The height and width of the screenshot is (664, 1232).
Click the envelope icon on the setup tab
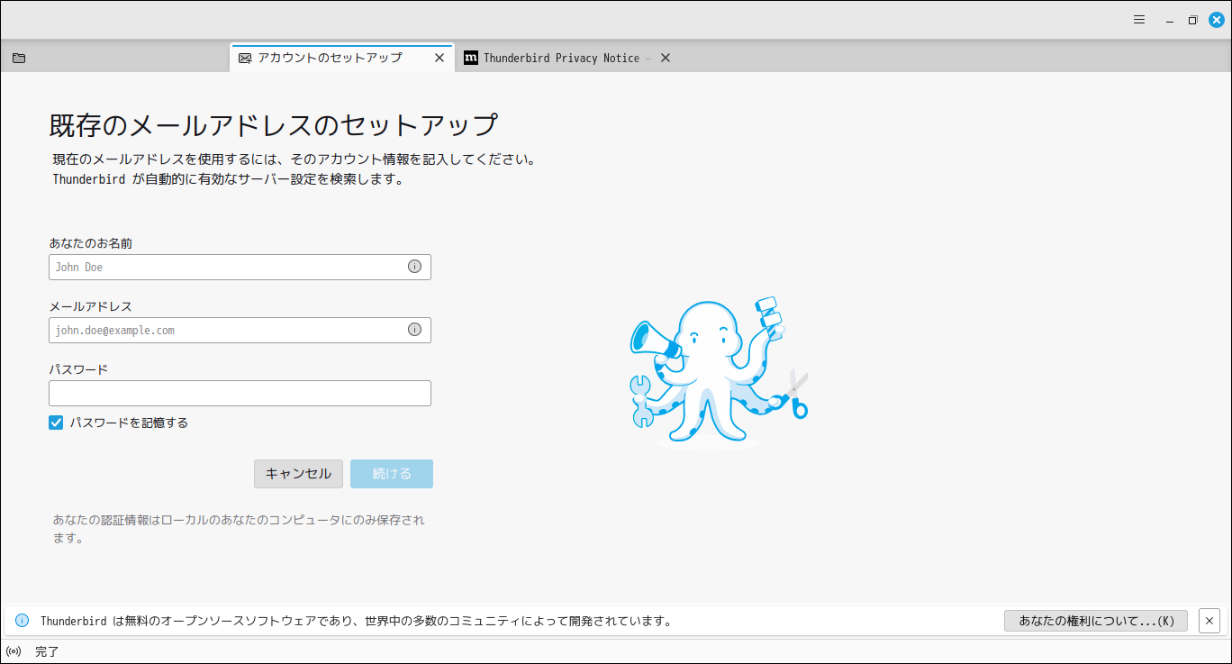pyautogui.click(x=243, y=57)
